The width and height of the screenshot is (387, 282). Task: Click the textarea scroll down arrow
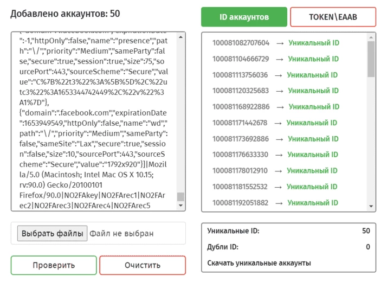[180, 206]
